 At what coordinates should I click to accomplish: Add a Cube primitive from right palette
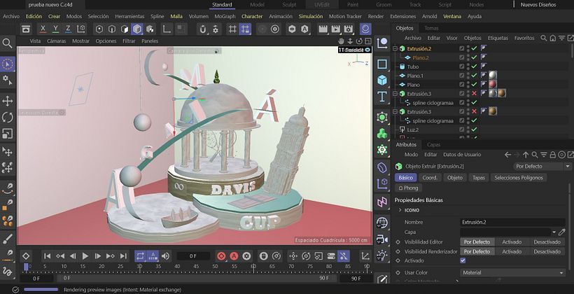coord(382,80)
